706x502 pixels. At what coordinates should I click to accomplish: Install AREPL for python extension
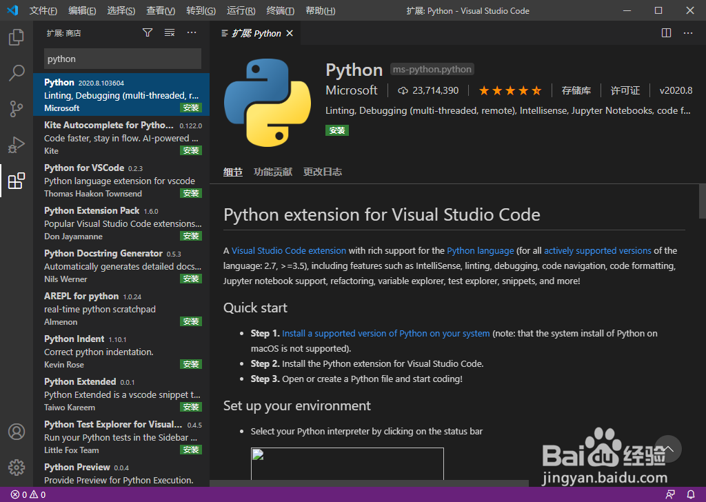[191, 321]
